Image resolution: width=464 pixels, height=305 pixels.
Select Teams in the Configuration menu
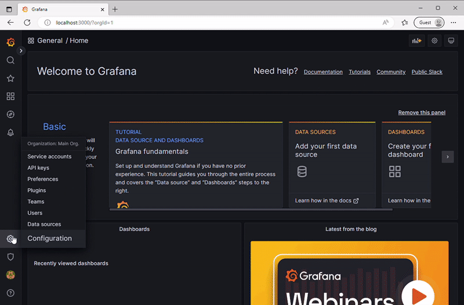pyautogui.click(x=36, y=201)
